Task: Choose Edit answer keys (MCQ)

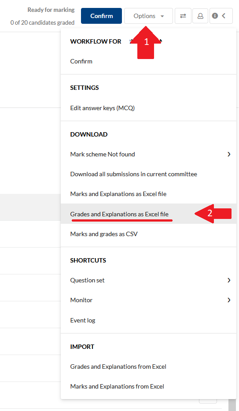Action: click(x=103, y=108)
